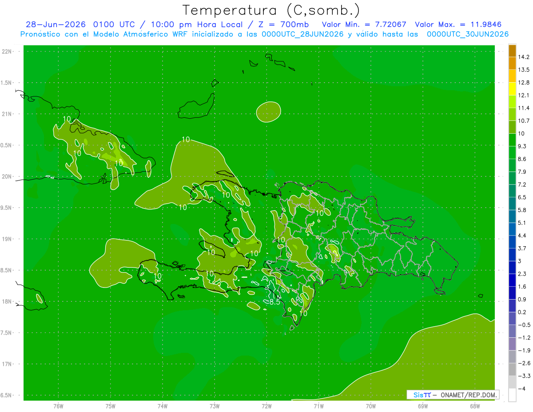Pick the purple swatch between -1.9 and -1.2
533x412 pixels.
[x=512, y=344]
